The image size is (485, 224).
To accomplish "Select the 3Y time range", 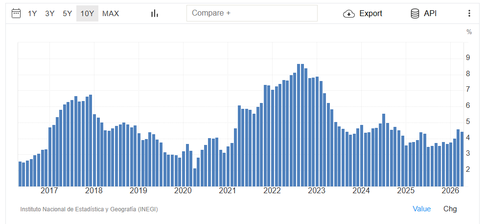I will click(49, 14).
